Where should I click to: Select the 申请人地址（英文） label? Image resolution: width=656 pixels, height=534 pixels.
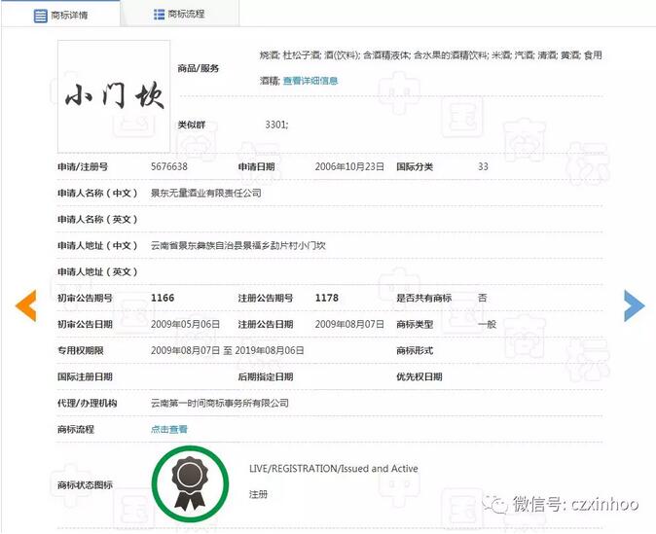(x=97, y=271)
